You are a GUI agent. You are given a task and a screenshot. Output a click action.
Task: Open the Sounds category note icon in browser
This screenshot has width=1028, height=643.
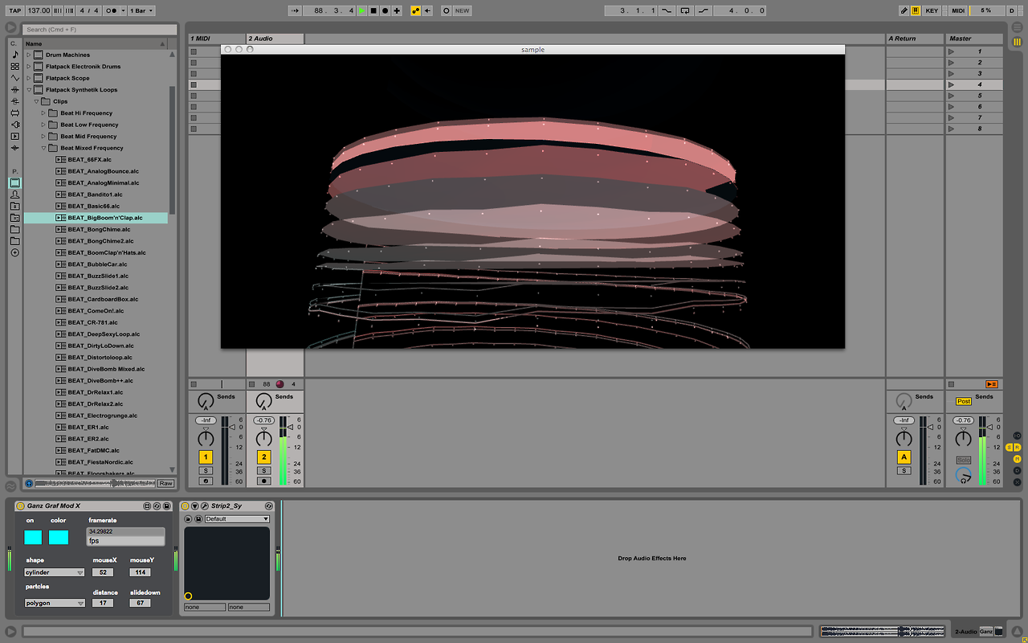pos(14,55)
